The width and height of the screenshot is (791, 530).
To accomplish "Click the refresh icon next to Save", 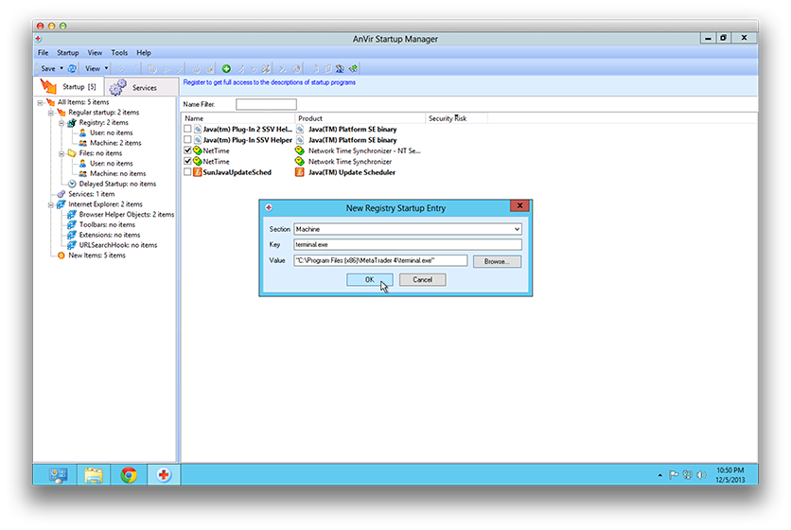I will (72, 68).
